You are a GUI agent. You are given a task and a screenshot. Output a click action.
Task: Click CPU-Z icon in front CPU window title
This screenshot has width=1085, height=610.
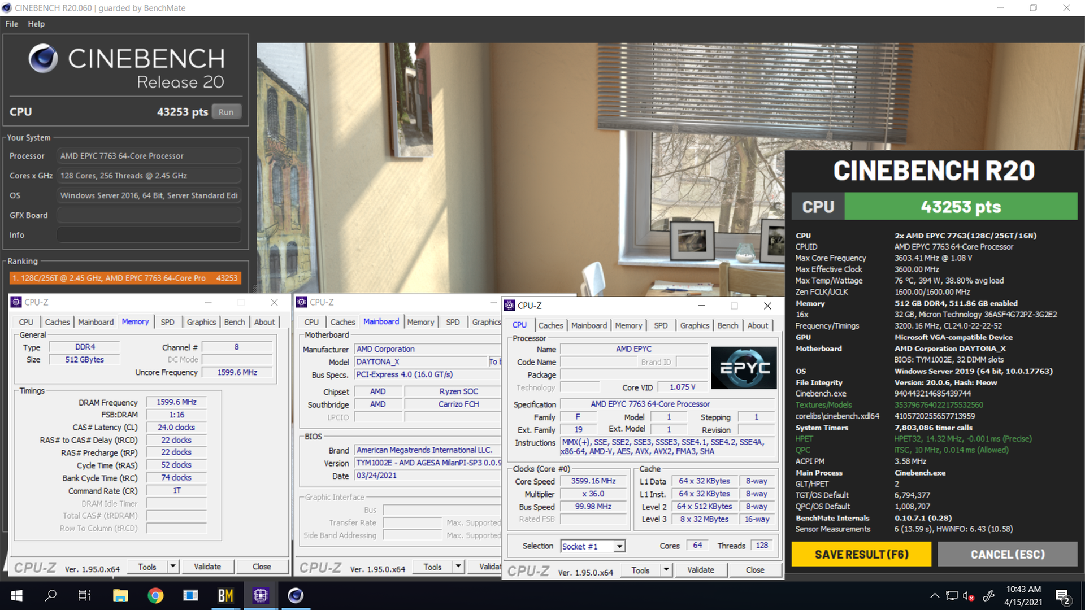(510, 306)
